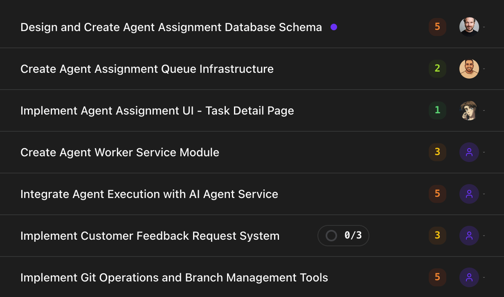Click the 2 points badge on Queue Infrastructure
The image size is (504, 297).
(x=437, y=69)
